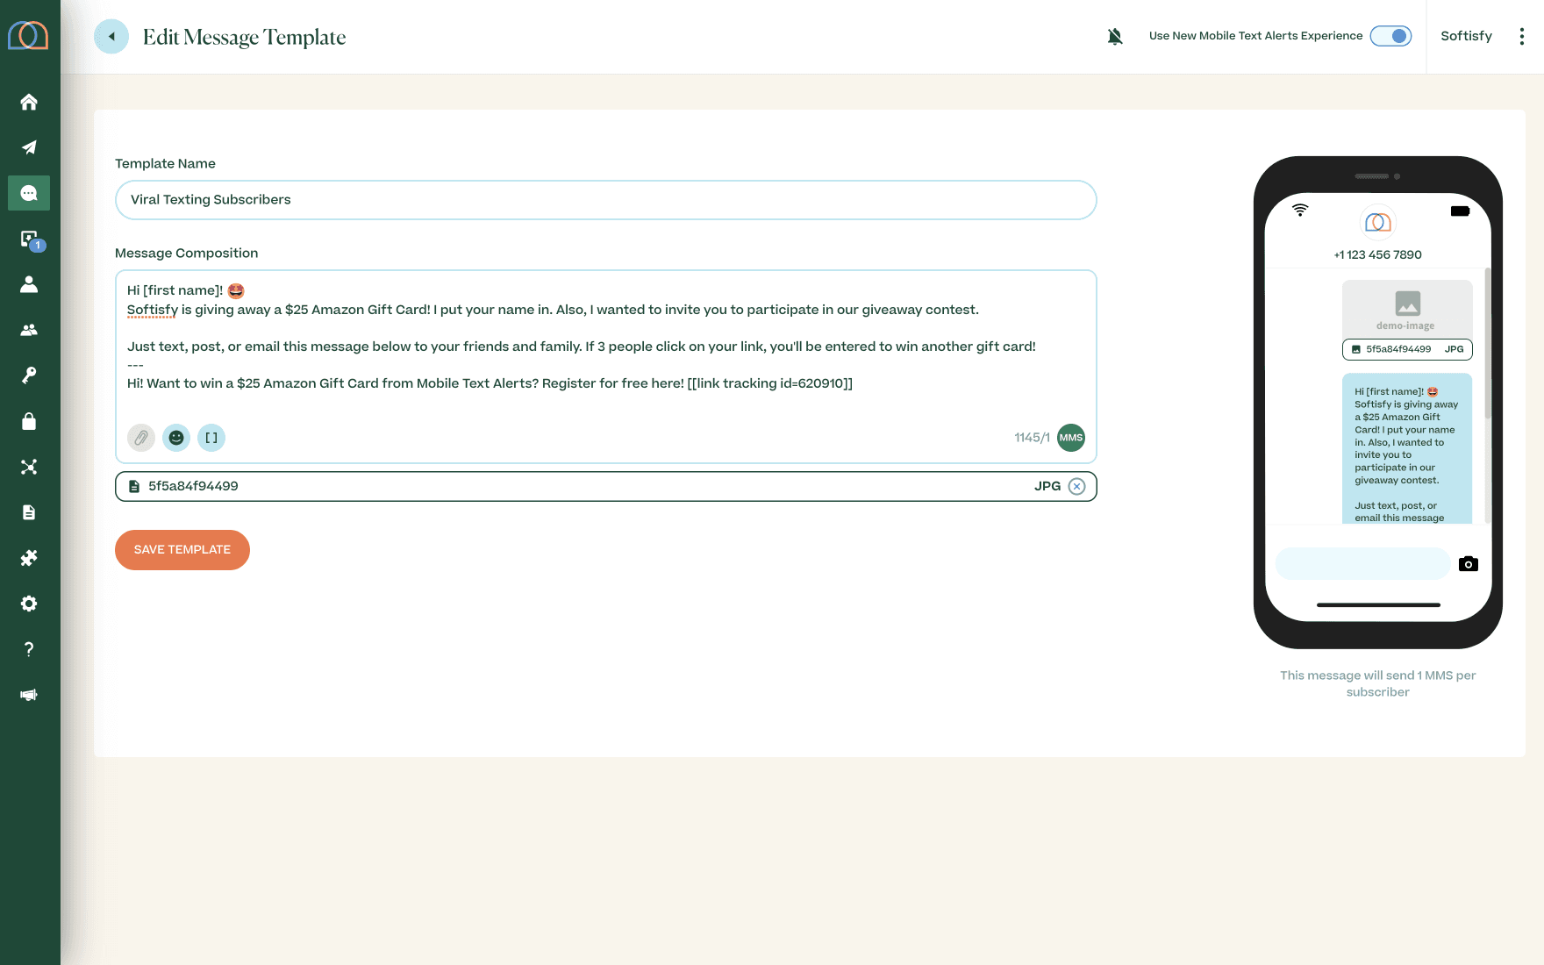Click the muted notifications bell icon
The width and height of the screenshot is (1544, 965).
[1115, 36]
